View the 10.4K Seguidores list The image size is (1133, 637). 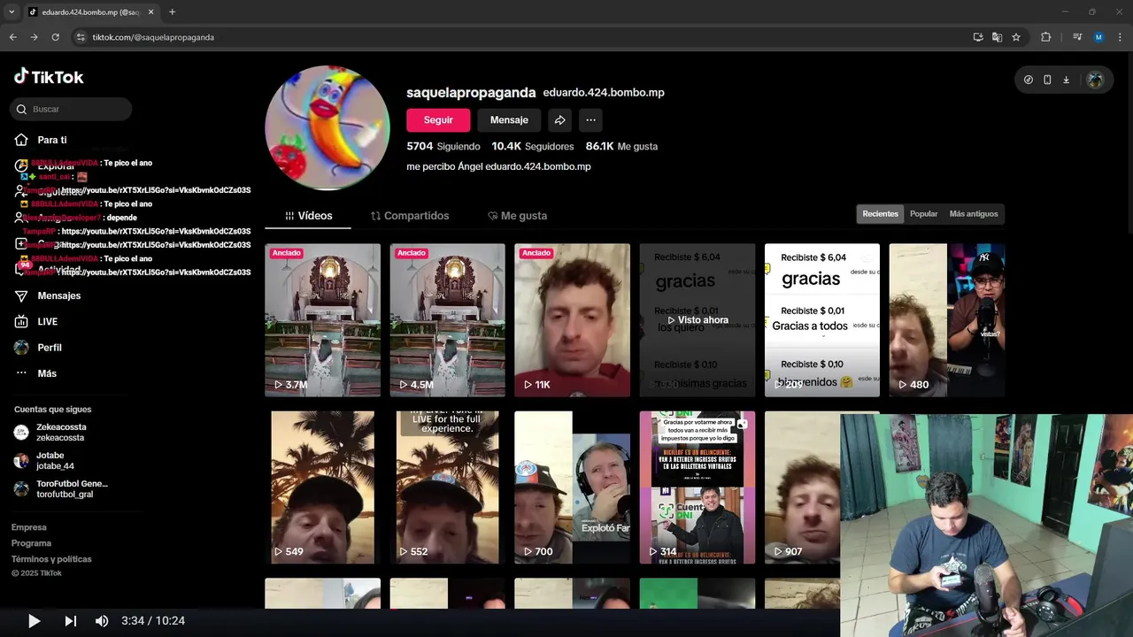tap(533, 146)
